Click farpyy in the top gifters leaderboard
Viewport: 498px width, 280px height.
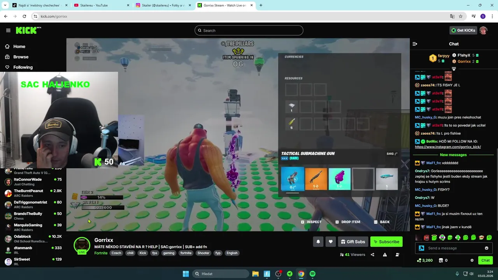click(x=444, y=56)
